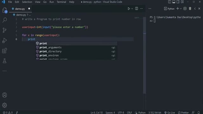Image resolution: width=203 pixels, height=114 pixels.
Task: Toggle the secondary side bar layout icon
Action: [x=178, y=2]
